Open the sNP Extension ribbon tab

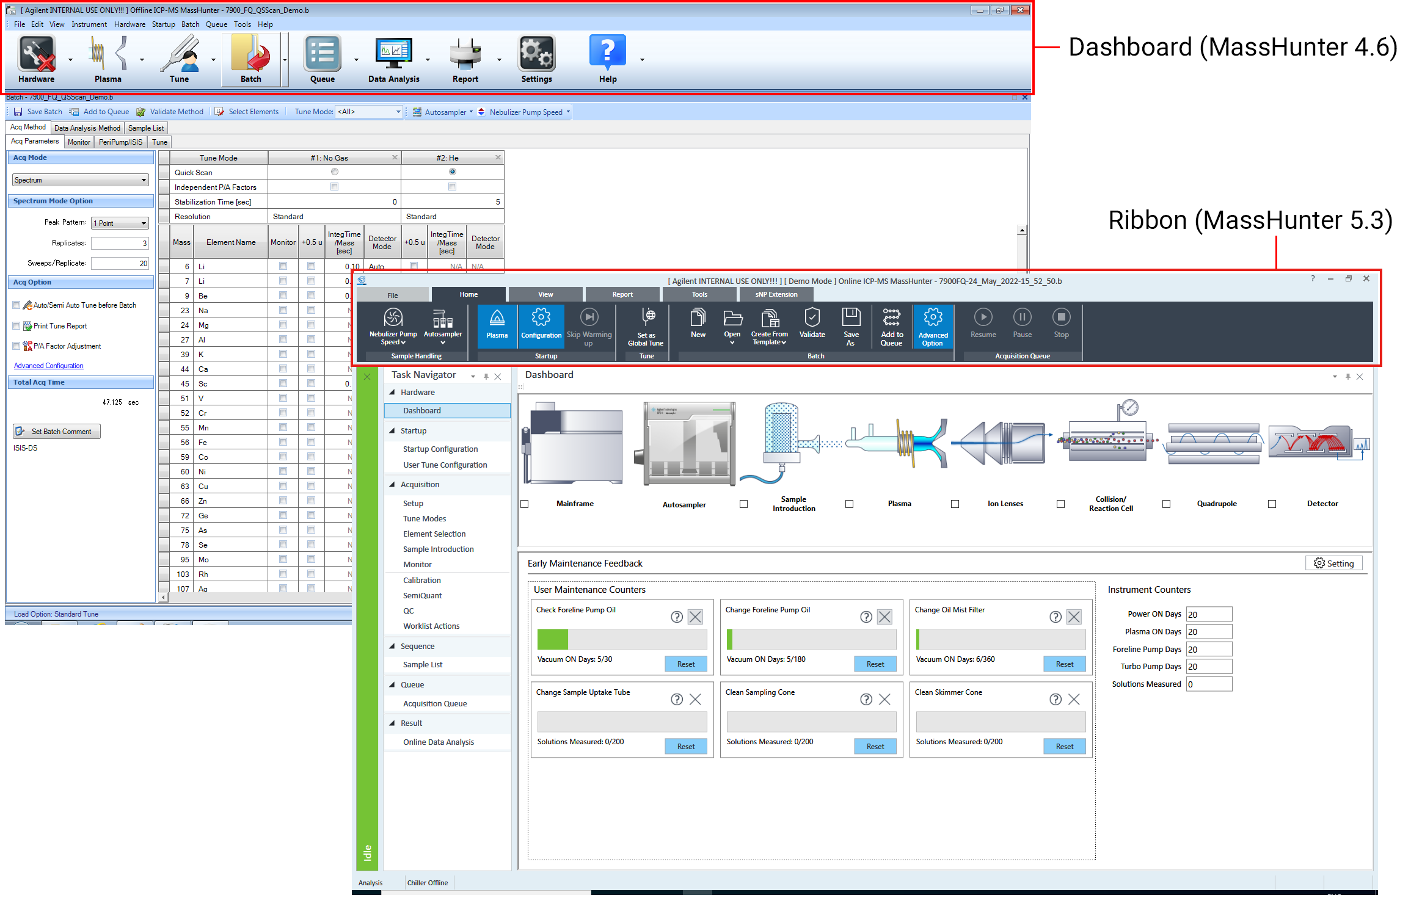point(776,294)
